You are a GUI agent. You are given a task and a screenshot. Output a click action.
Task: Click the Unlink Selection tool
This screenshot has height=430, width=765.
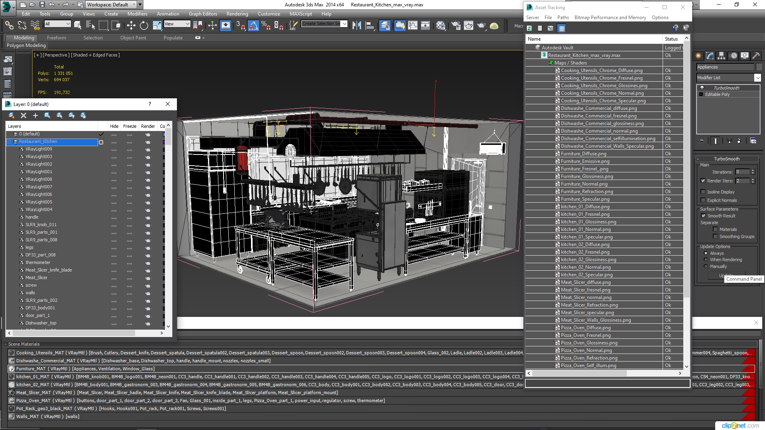(22, 25)
